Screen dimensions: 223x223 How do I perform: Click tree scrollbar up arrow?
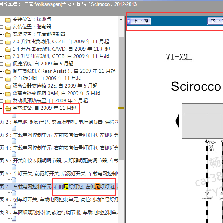click(121, 19)
